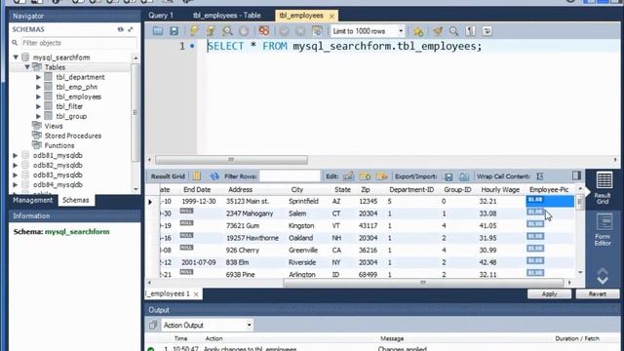
Task: Save snippet star icon in editor toolbar
Action: tap(418, 31)
